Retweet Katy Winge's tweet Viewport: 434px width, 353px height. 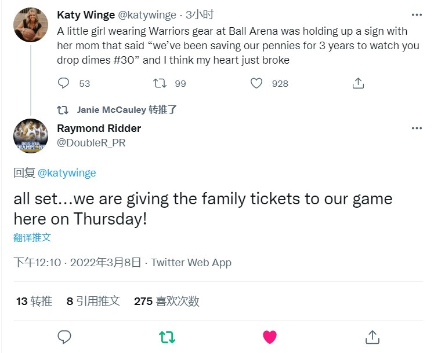pyautogui.click(x=160, y=83)
